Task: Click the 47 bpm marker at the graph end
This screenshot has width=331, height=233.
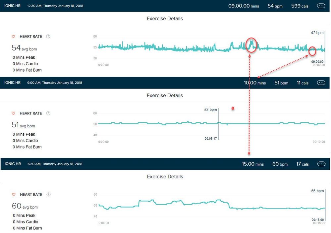Action: tap(317, 33)
